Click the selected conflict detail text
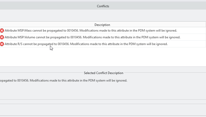This screenshot has height=117, width=206. point(63,81)
